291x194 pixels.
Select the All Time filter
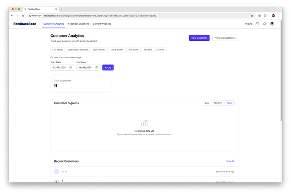click(161, 50)
